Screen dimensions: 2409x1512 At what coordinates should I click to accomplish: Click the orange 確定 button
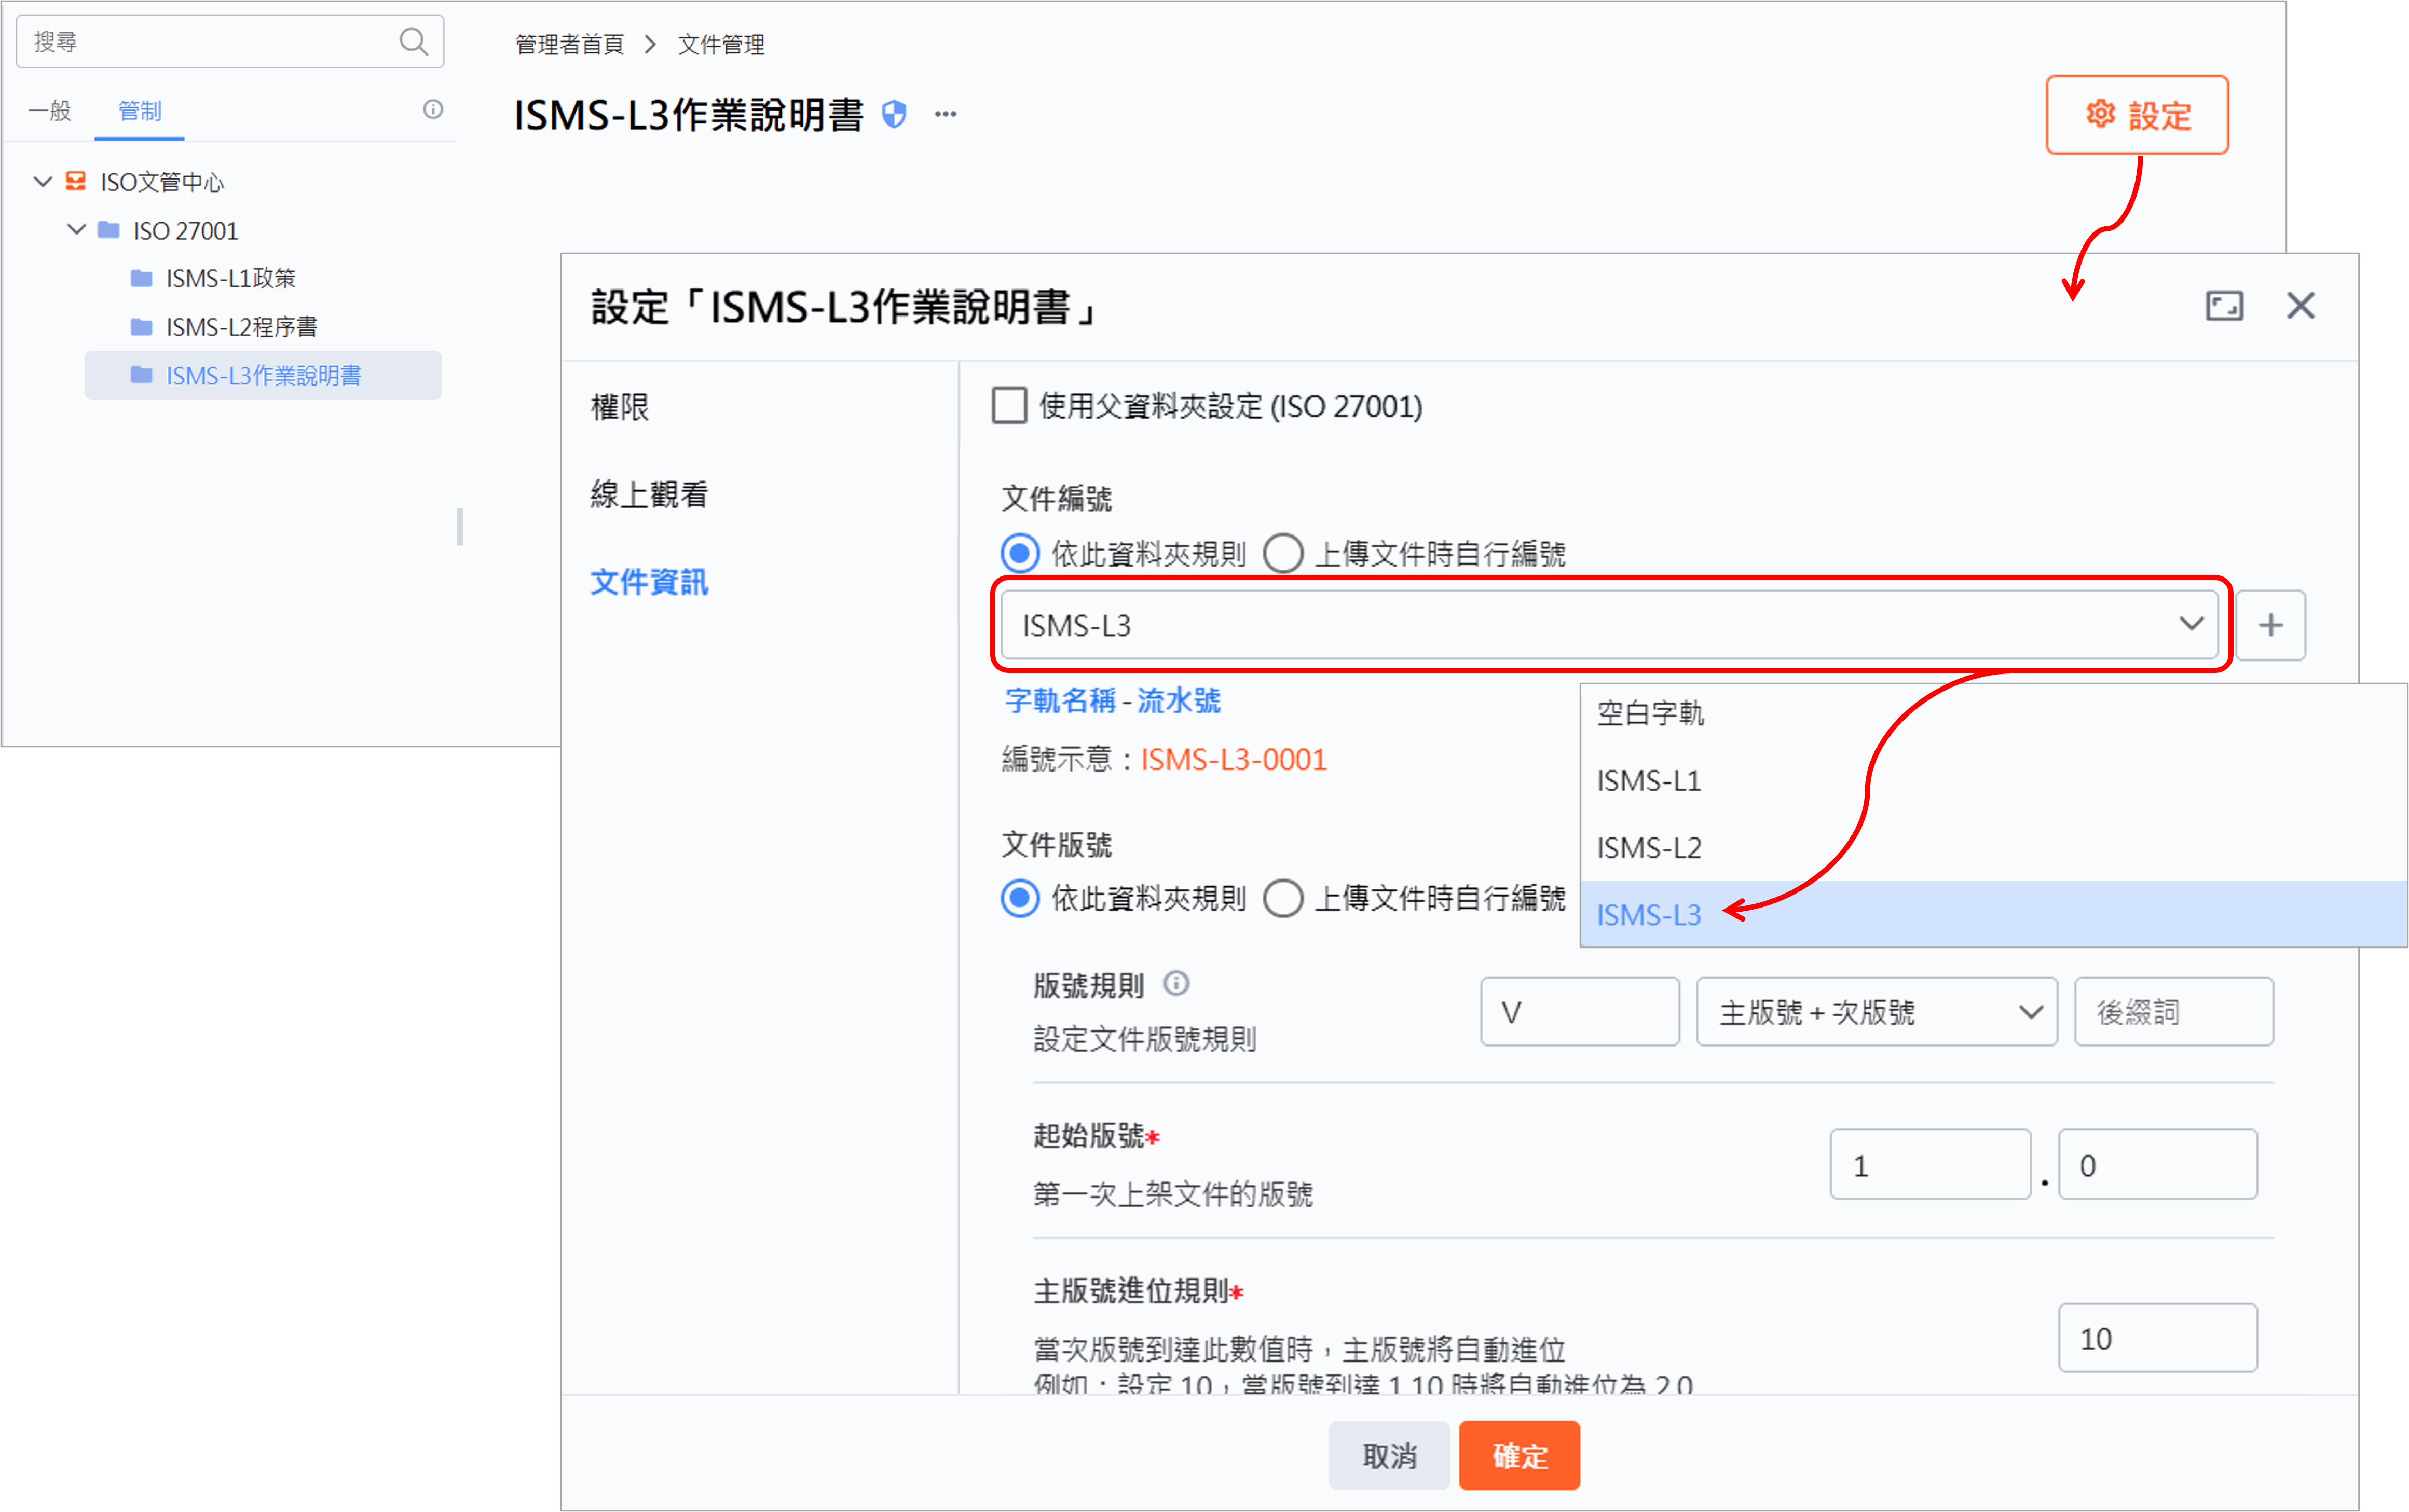pyautogui.click(x=1519, y=1456)
